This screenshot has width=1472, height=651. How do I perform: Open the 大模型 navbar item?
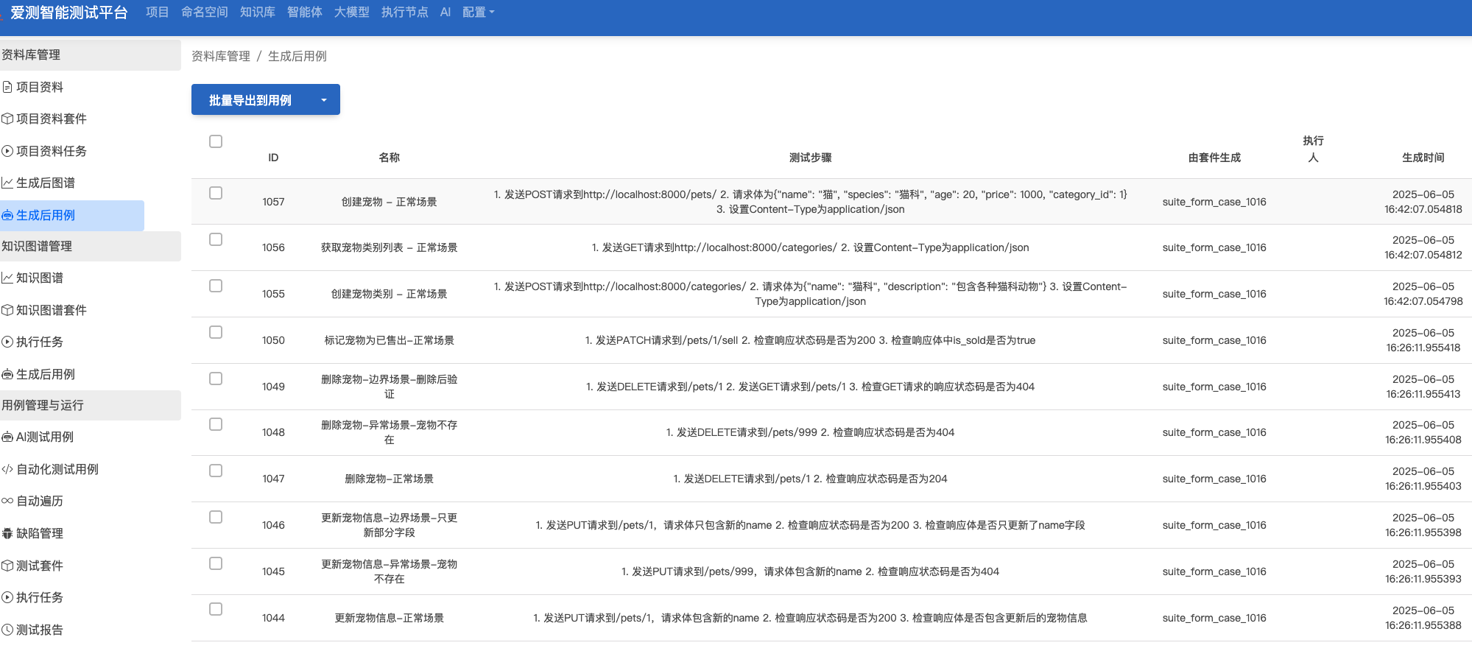[x=352, y=13]
